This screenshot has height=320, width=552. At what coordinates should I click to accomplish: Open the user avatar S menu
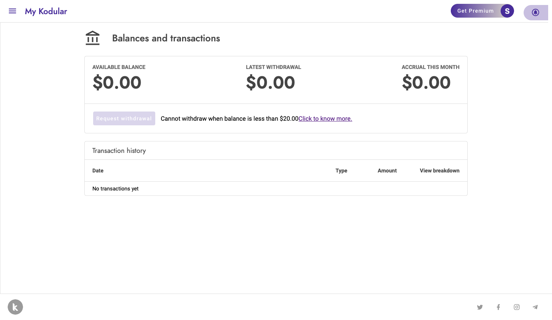pyautogui.click(x=507, y=11)
